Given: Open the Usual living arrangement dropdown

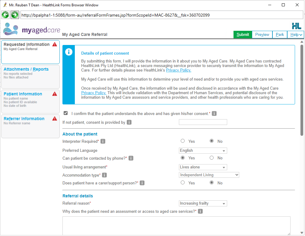Looking at the screenshot, I should point(203,167).
